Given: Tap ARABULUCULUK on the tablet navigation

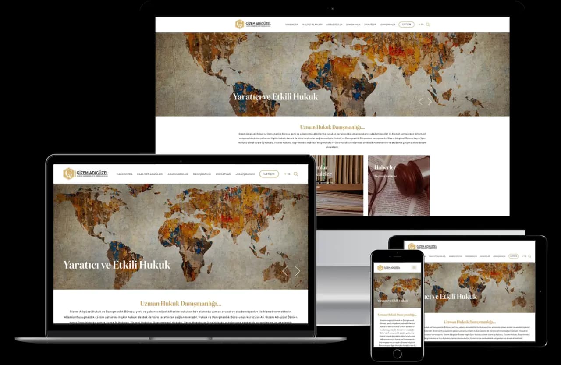Looking at the screenshot, I should 455,256.
